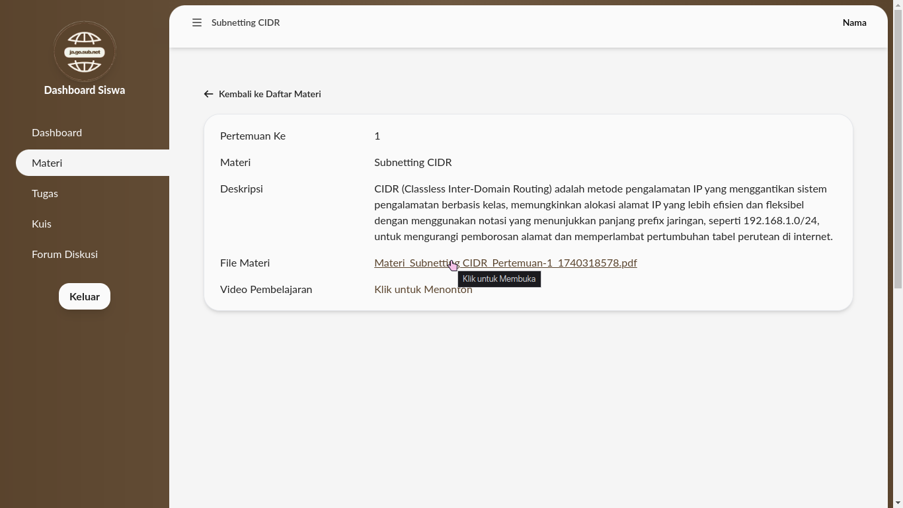This screenshot has height=508, width=903.
Task: Click the Subnetting CIDR header title
Action: pos(245,22)
